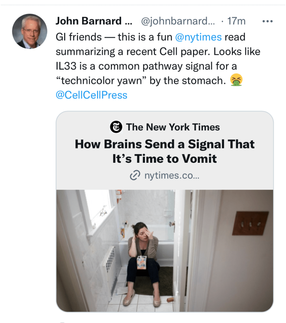The height and width of the screenshot is (323, 286).
Task: Open the @nytimes mention
Action: (198, 37)
